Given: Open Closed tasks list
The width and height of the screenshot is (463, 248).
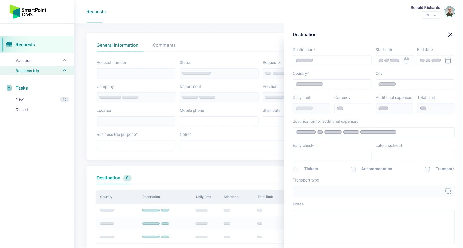Looking at the screenshot, I should pyautogui.click(x=22, y=110).
